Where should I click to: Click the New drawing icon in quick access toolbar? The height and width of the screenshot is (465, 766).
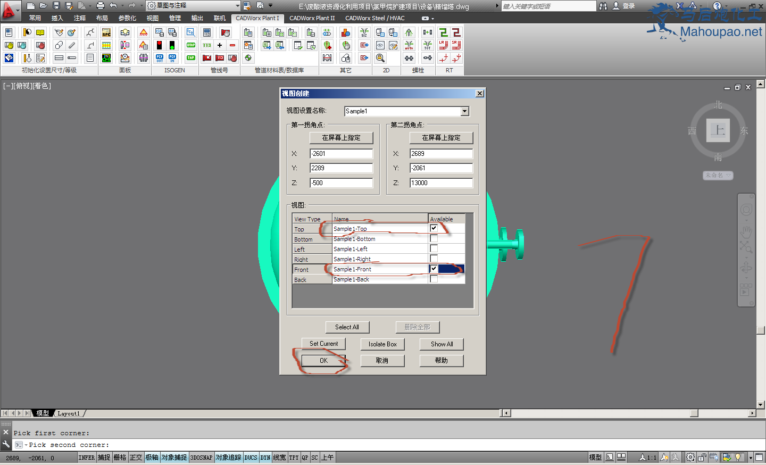pos(30,6)
